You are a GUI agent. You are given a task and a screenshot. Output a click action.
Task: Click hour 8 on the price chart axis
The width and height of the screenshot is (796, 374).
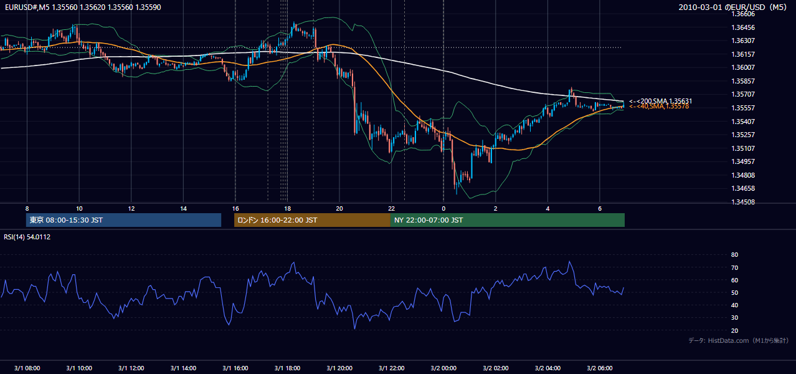(27, 208)
